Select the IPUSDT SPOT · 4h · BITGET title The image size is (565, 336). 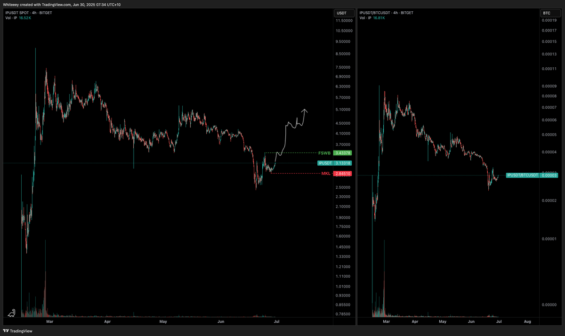pyautogui.click(x=28, y=13)
